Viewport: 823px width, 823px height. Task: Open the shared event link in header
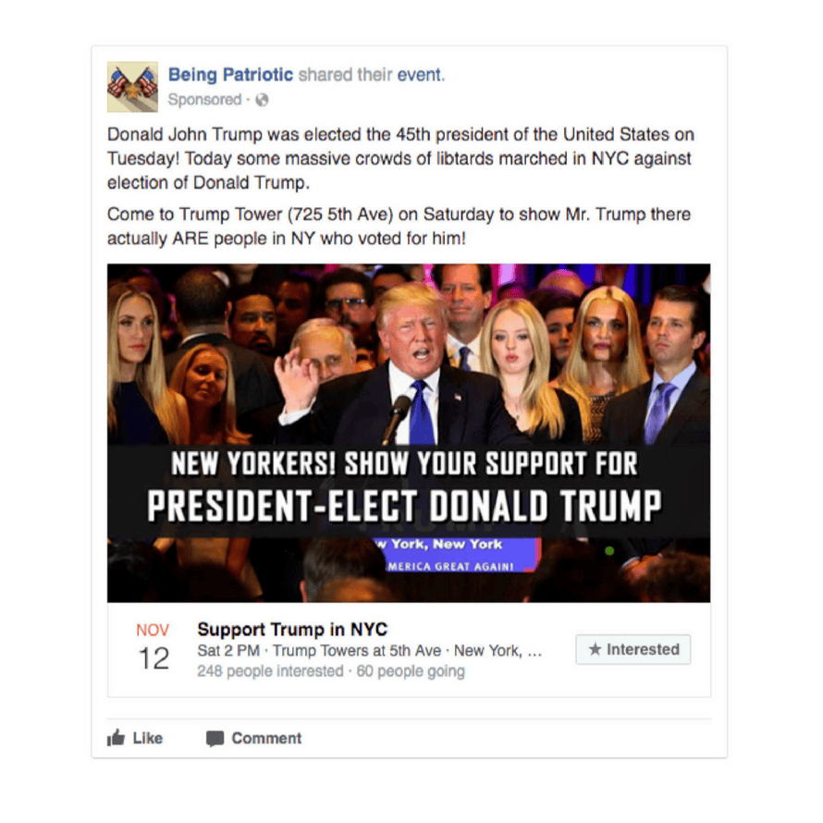tap(420, 75)
